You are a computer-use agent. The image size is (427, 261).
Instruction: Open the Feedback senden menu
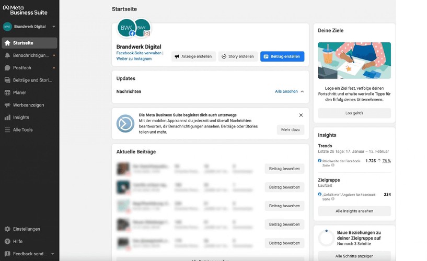pyautogui.click(x=29, y=254)
